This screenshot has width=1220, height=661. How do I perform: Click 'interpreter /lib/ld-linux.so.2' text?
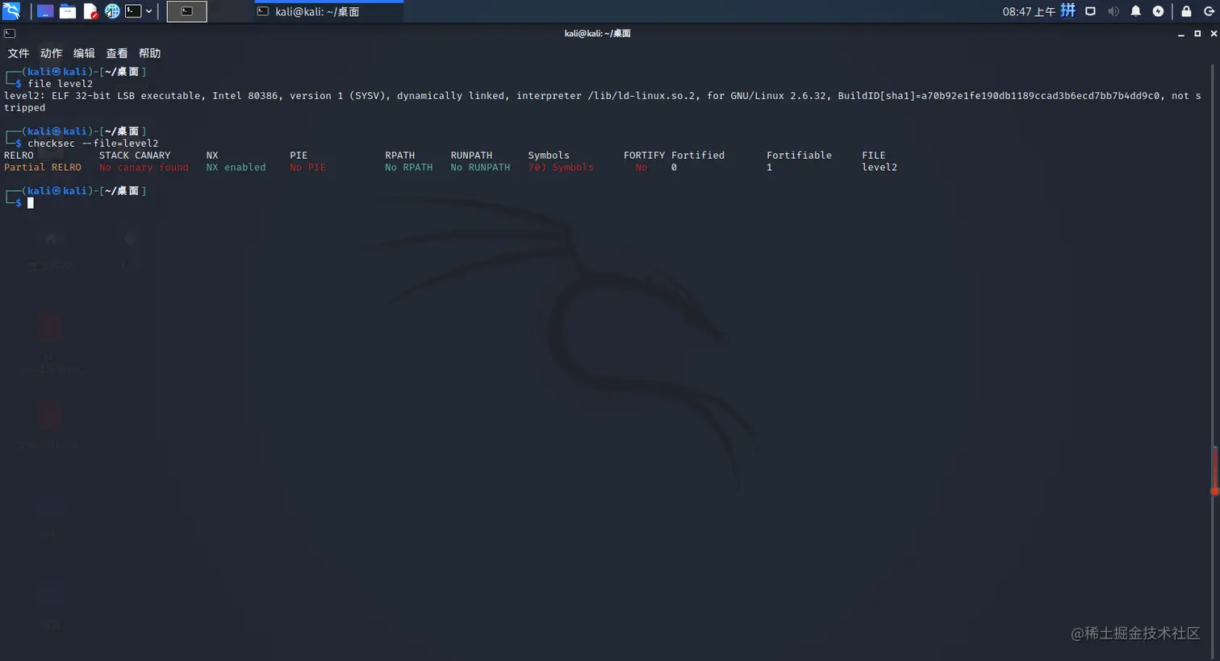click(x=606, y=96)
